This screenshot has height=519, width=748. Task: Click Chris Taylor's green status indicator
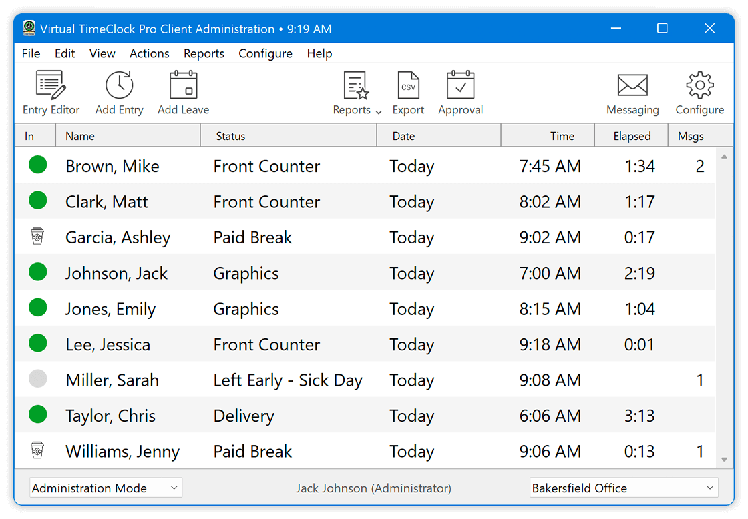pos(37,415)
